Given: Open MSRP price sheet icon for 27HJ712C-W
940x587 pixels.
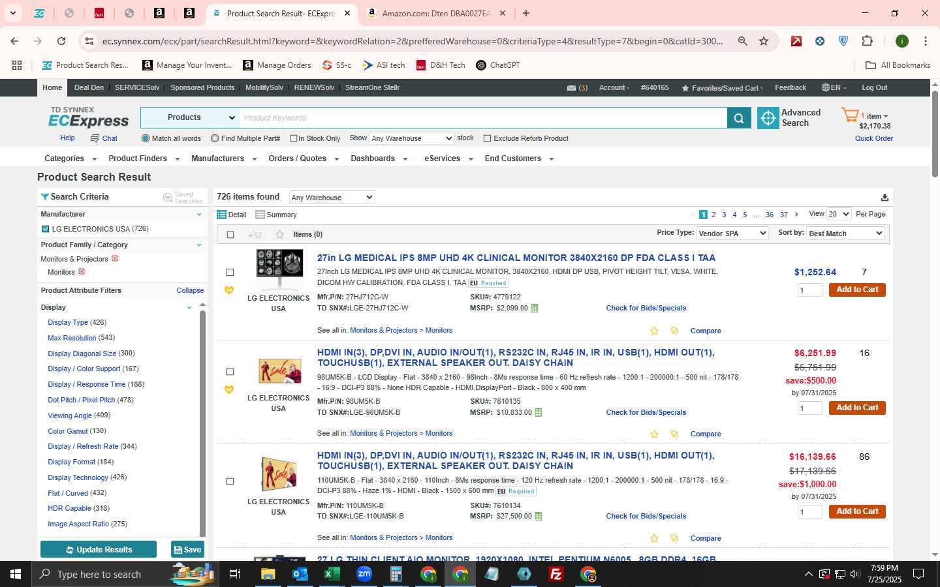Looking at the screenshot, I should [535, 309].
